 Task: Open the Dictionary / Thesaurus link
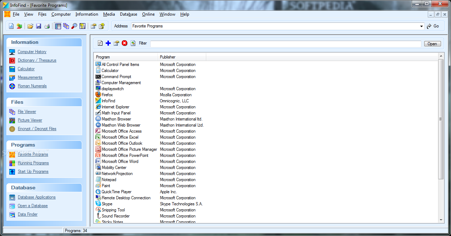tap(37, 60)
